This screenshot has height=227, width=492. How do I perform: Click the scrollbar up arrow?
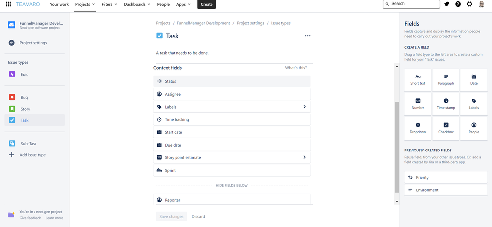(x=397, y=66)
